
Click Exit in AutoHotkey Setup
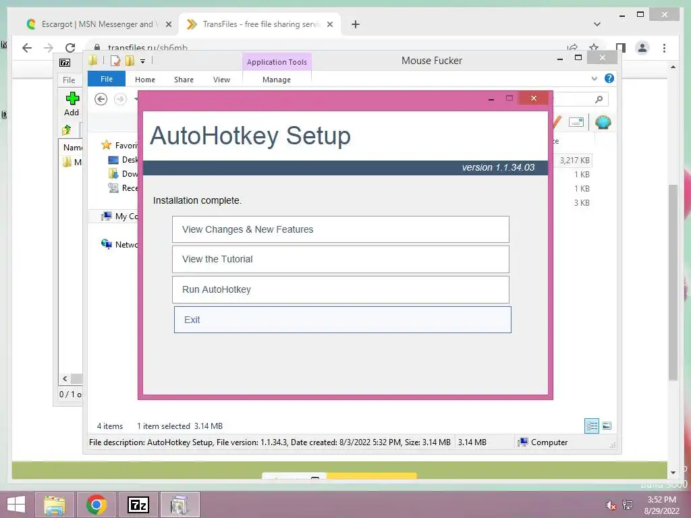pyautogui.click(x=342, y=320)
